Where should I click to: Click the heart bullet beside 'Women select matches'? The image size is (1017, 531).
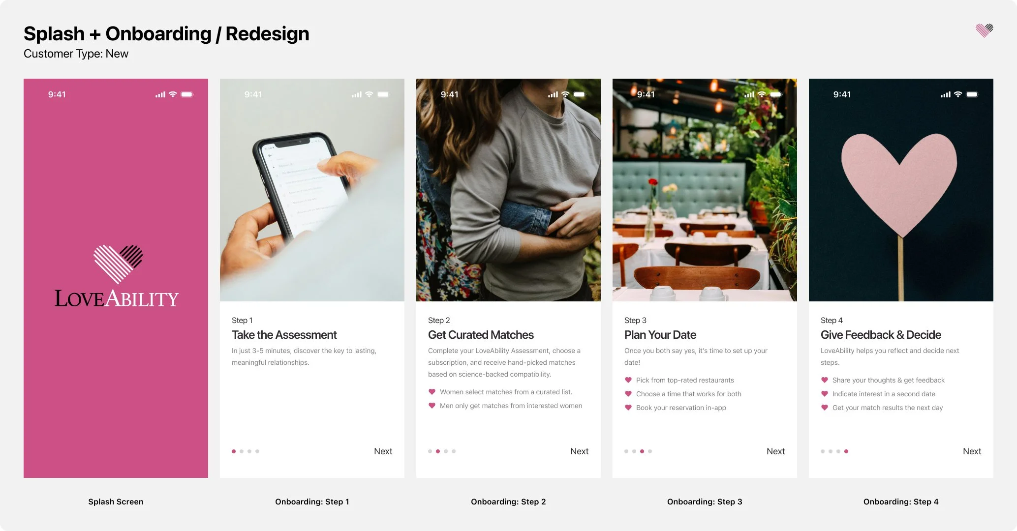point(432,392)
